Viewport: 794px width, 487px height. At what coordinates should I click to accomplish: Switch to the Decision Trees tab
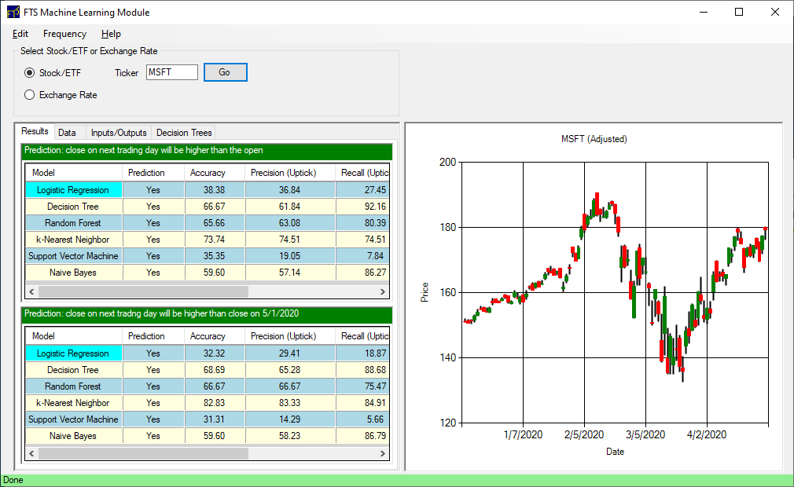183,133
